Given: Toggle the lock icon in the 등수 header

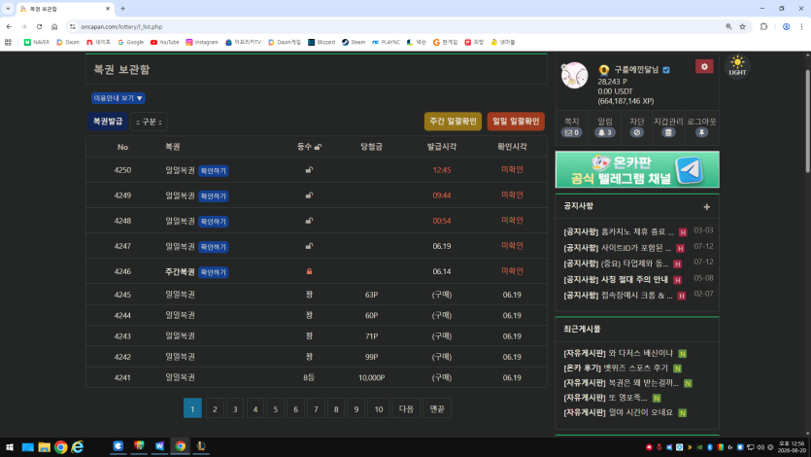Looking at the screenshot, I should (x=318, y=147).
